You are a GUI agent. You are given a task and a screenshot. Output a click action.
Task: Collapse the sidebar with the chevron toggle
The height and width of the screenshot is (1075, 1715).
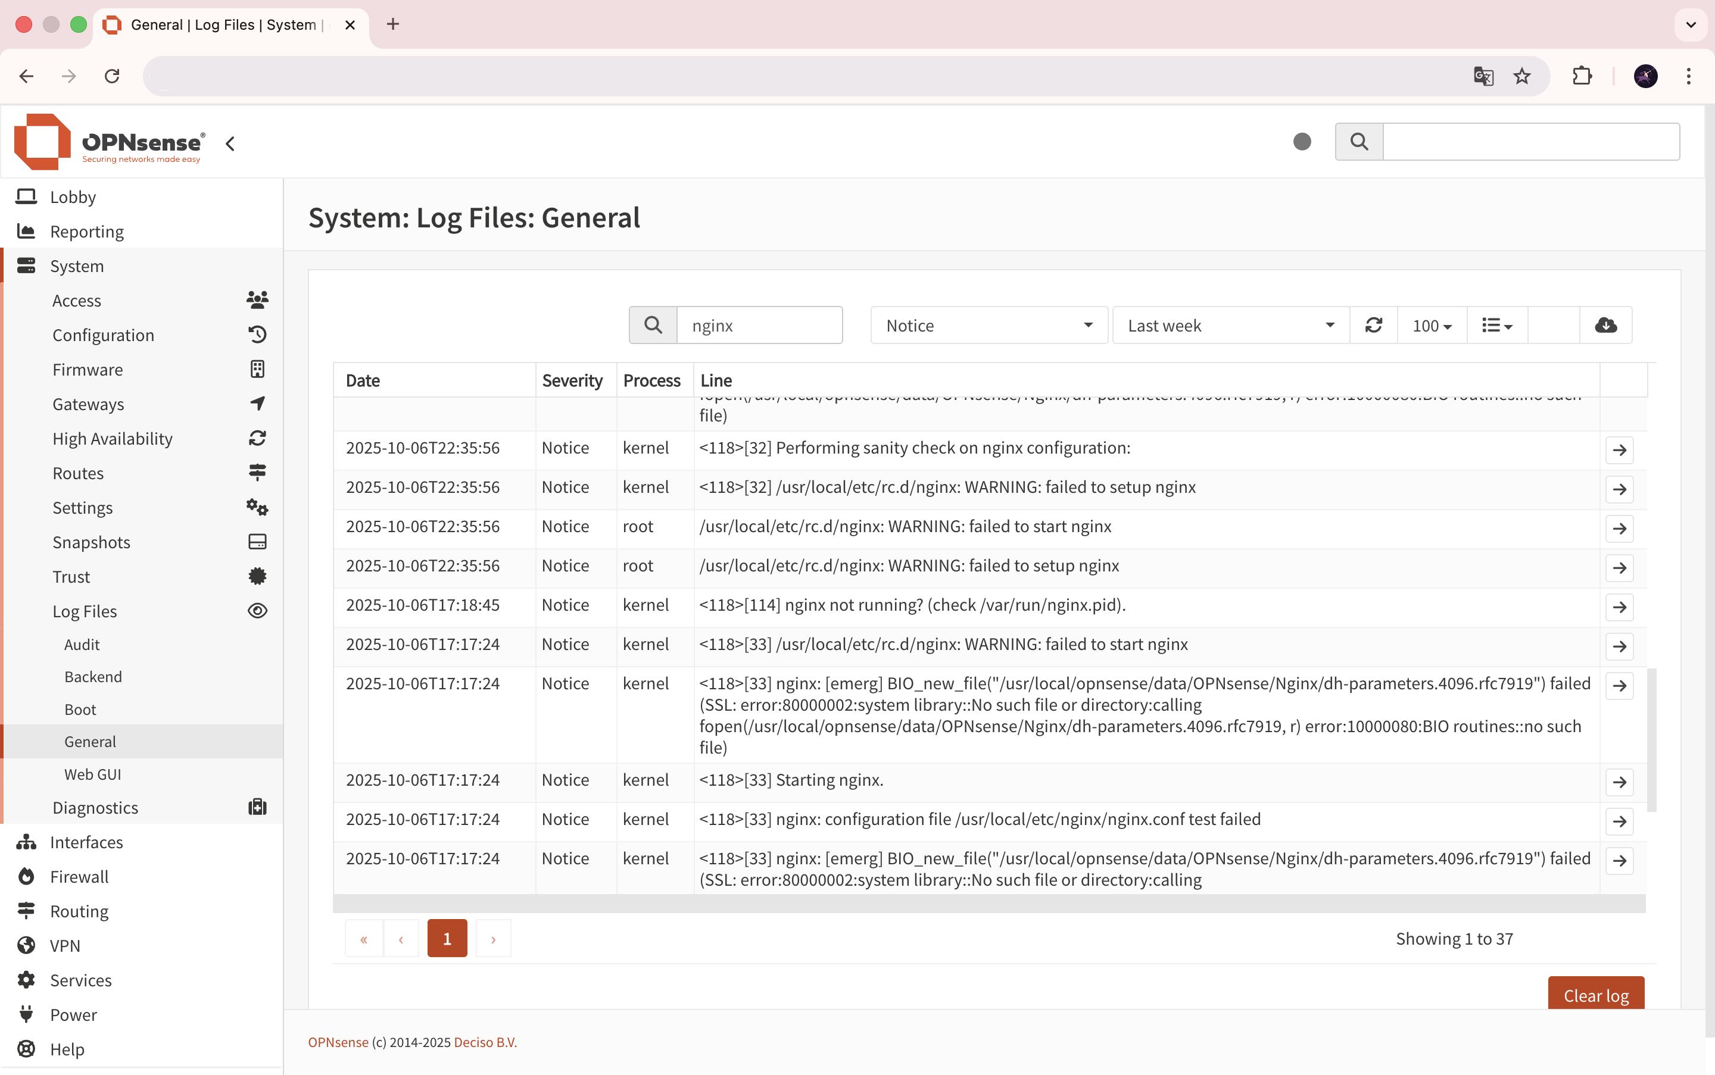pyautogui.click(x=230, y=143)
